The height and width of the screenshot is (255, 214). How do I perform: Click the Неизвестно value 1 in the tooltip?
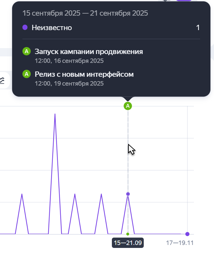198,28
